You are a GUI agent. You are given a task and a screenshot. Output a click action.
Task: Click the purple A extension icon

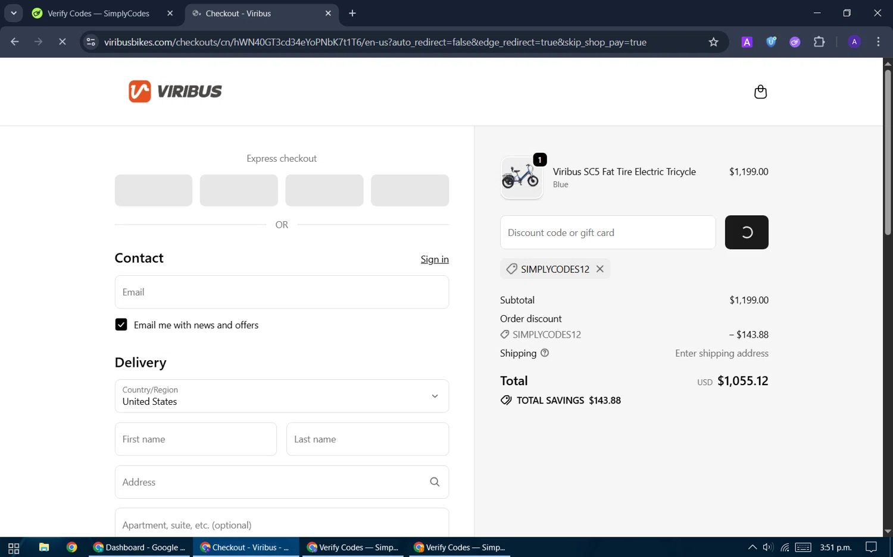tap(747, 42)
